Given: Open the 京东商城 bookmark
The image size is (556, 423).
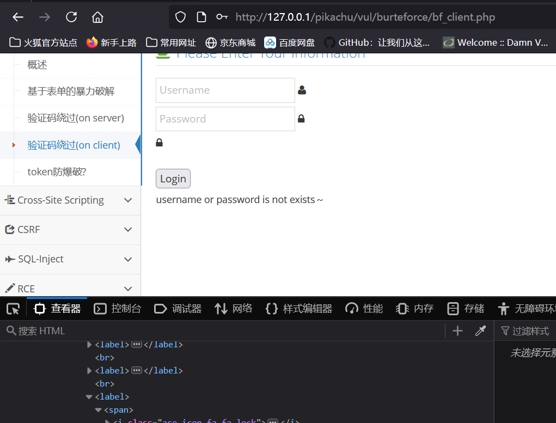Looking at the screenshot, I should (x=230, y=42).
